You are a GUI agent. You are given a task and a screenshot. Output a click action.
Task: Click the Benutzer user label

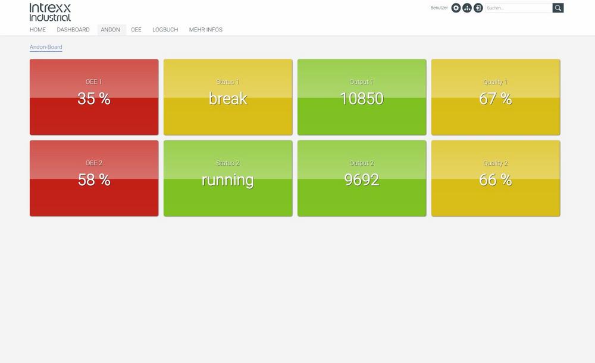coord(439,8)
